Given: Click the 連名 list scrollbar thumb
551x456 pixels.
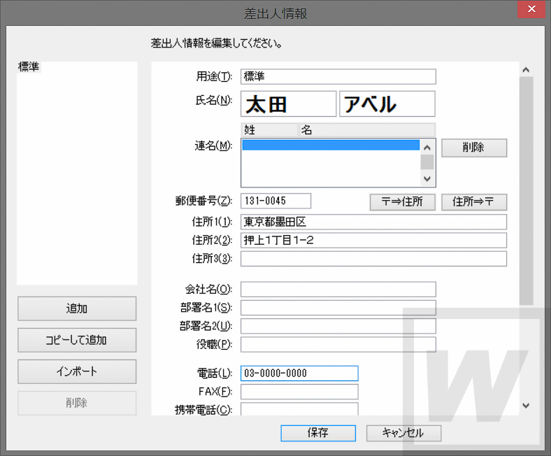Looking at the screenshot, I should point(427,162).
